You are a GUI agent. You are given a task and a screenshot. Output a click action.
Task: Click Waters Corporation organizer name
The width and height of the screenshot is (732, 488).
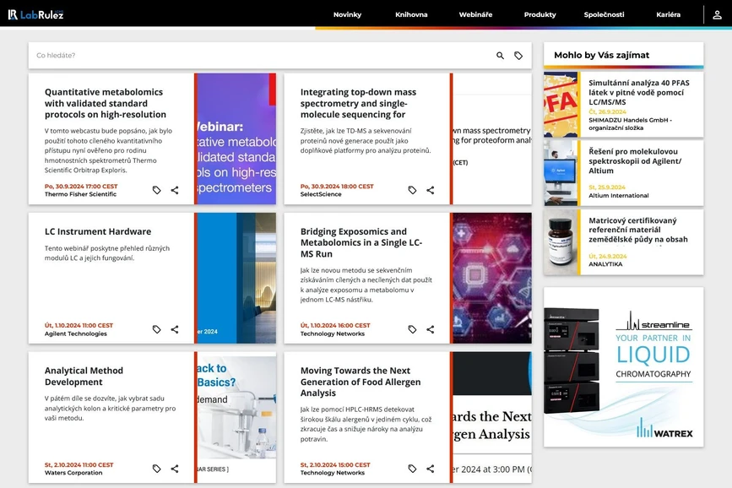(73, 473)
